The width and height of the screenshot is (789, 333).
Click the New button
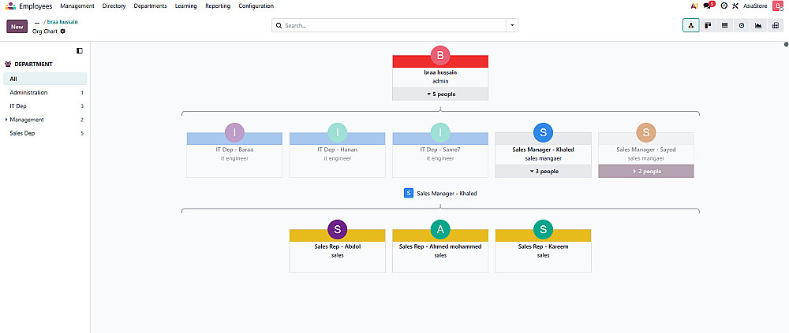click(x=17, y=27)
